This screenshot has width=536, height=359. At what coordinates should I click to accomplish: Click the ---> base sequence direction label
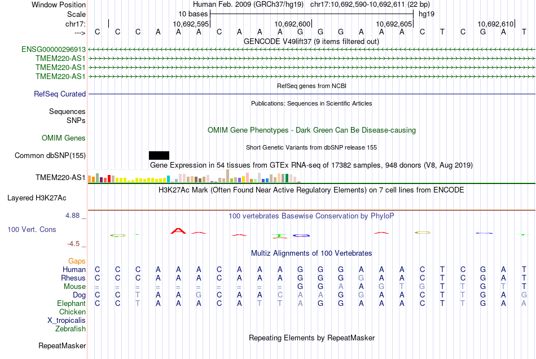coord(80,33)
